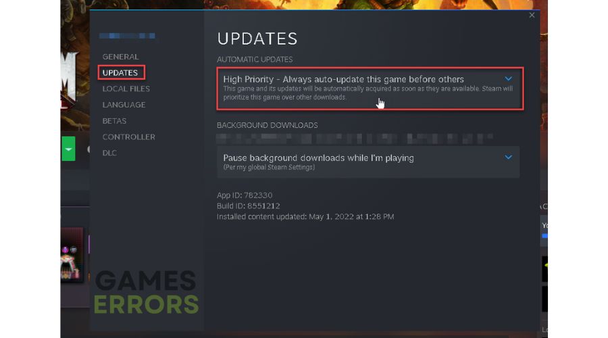608x338 pixels.
Task: Select the DLC sidebar entry
Action: click(x=109, y=153)
